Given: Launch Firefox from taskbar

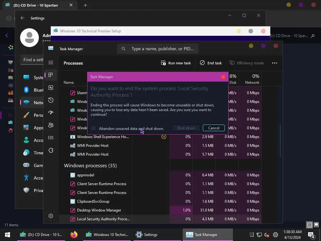Looking at the screenshot, I should pos(74,235).
